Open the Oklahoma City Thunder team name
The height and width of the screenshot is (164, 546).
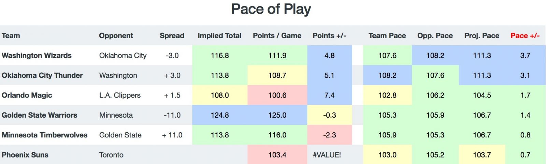coord(42,75)
